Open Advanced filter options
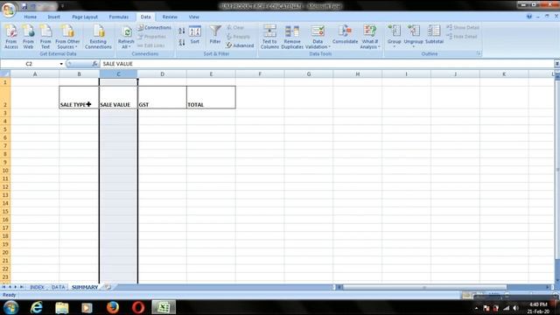 tap(240, 45)
